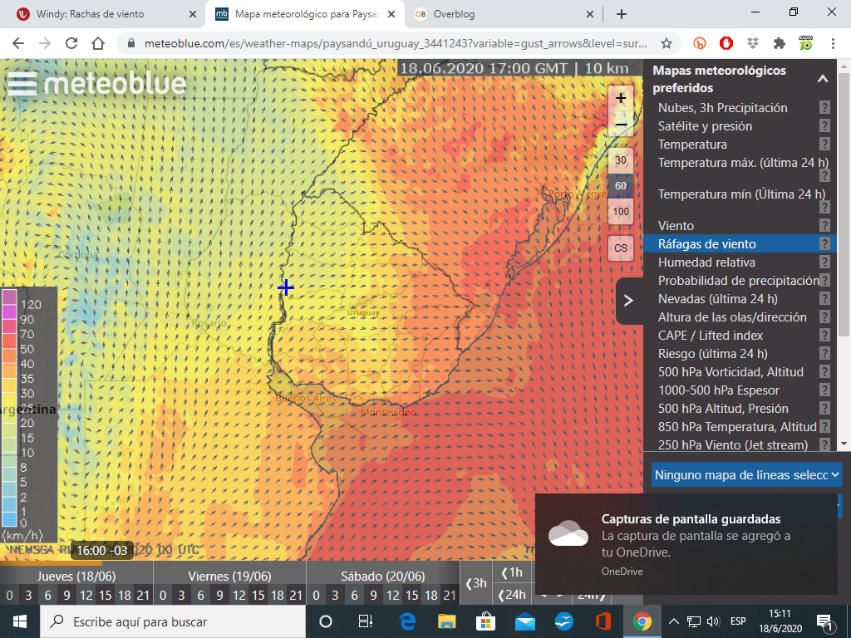Collapse the right sidebar with arrow
The image size is (851, 638).
628,301
